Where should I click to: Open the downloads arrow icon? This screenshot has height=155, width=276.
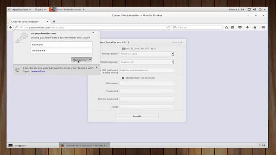pyautogui.click(x=247, y=28)
